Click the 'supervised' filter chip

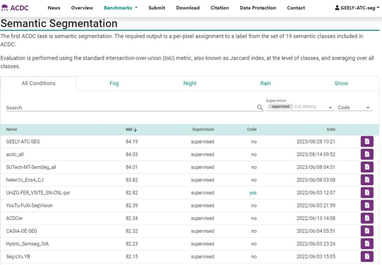pos(280,106)
